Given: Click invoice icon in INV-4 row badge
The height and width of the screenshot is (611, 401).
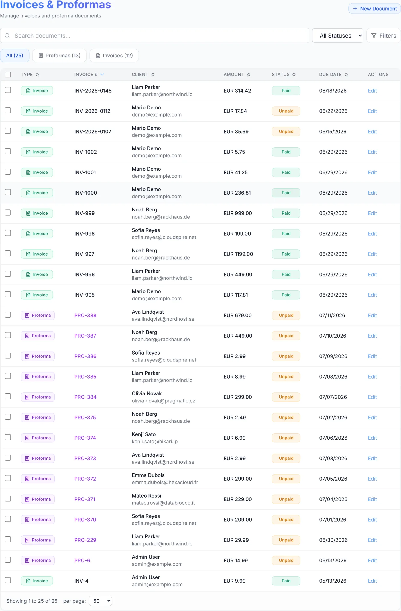Looking at the screenshot, I should pyautogui.click(x=28, y=581).
